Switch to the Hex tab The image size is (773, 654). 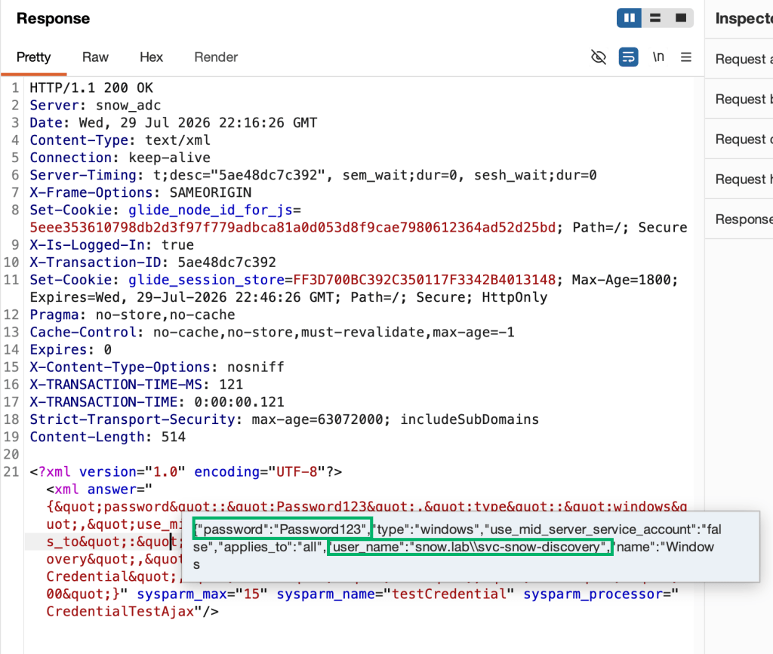(x=151, y=57)
